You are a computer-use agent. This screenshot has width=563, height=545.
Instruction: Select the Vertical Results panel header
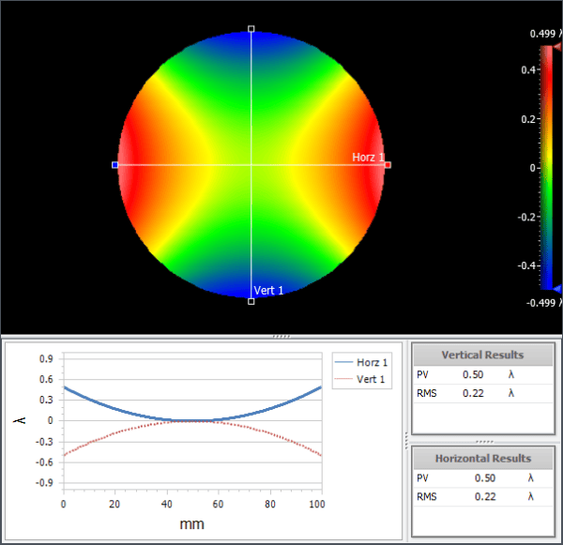[484, 355]
